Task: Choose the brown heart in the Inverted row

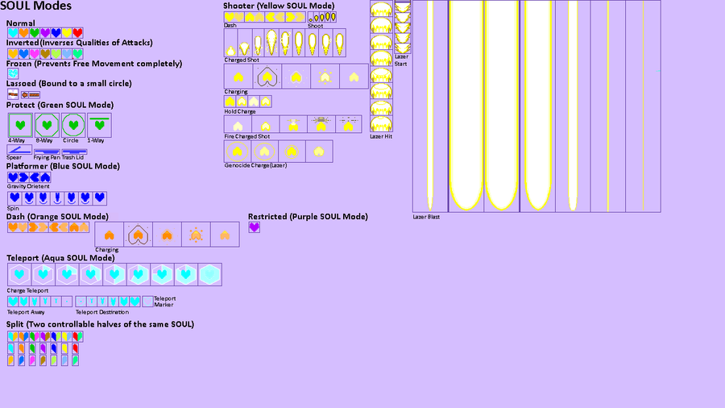Action: [x=45, y=54]
